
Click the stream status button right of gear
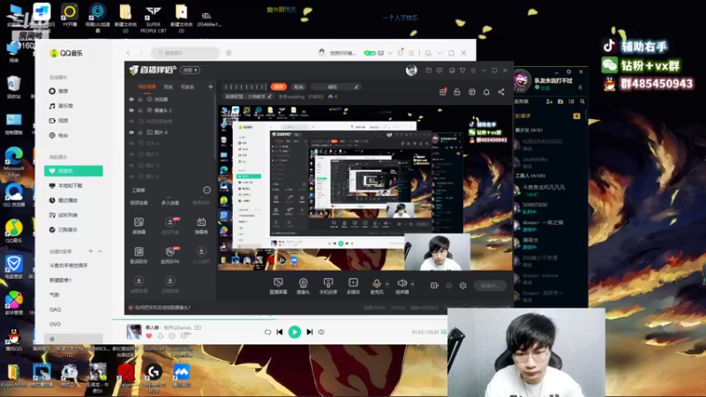click(490, 285)
